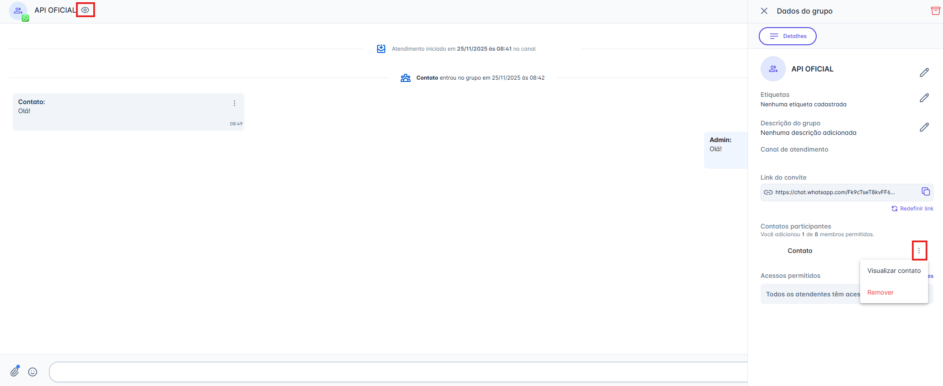Edit the Descrição do grupo

924,127
